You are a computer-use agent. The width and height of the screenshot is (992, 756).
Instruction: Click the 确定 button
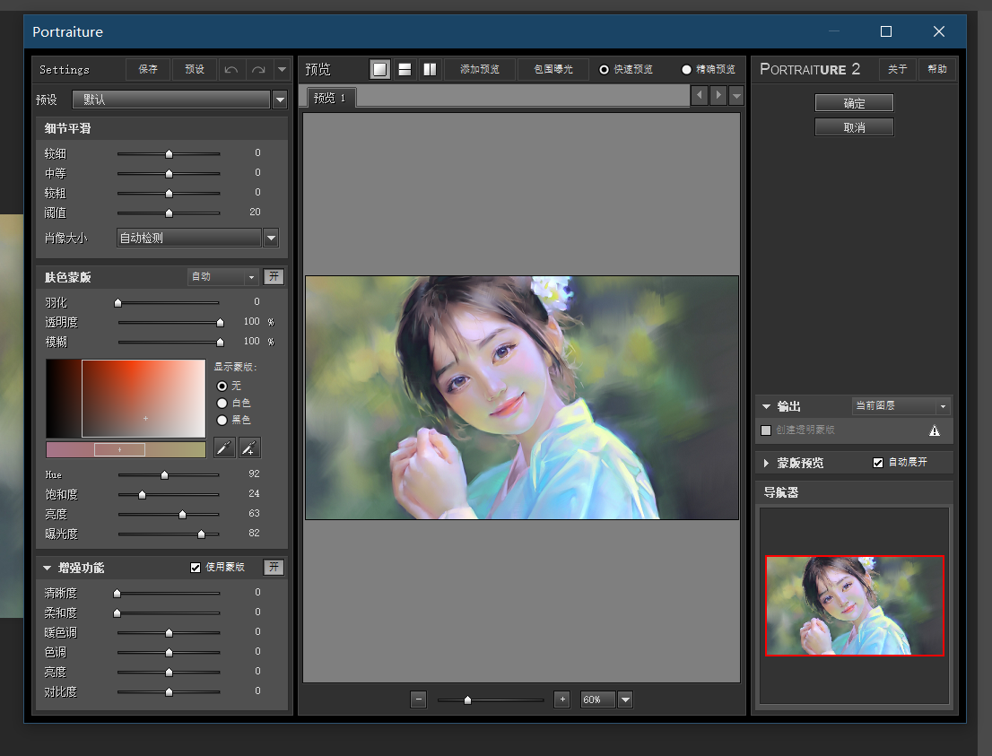pyautogui.click(x=854, y=103)
